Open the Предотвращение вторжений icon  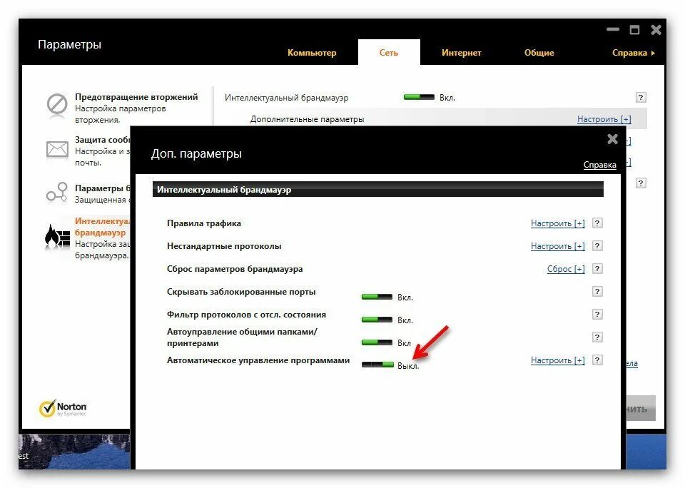(x=57, y=104)
